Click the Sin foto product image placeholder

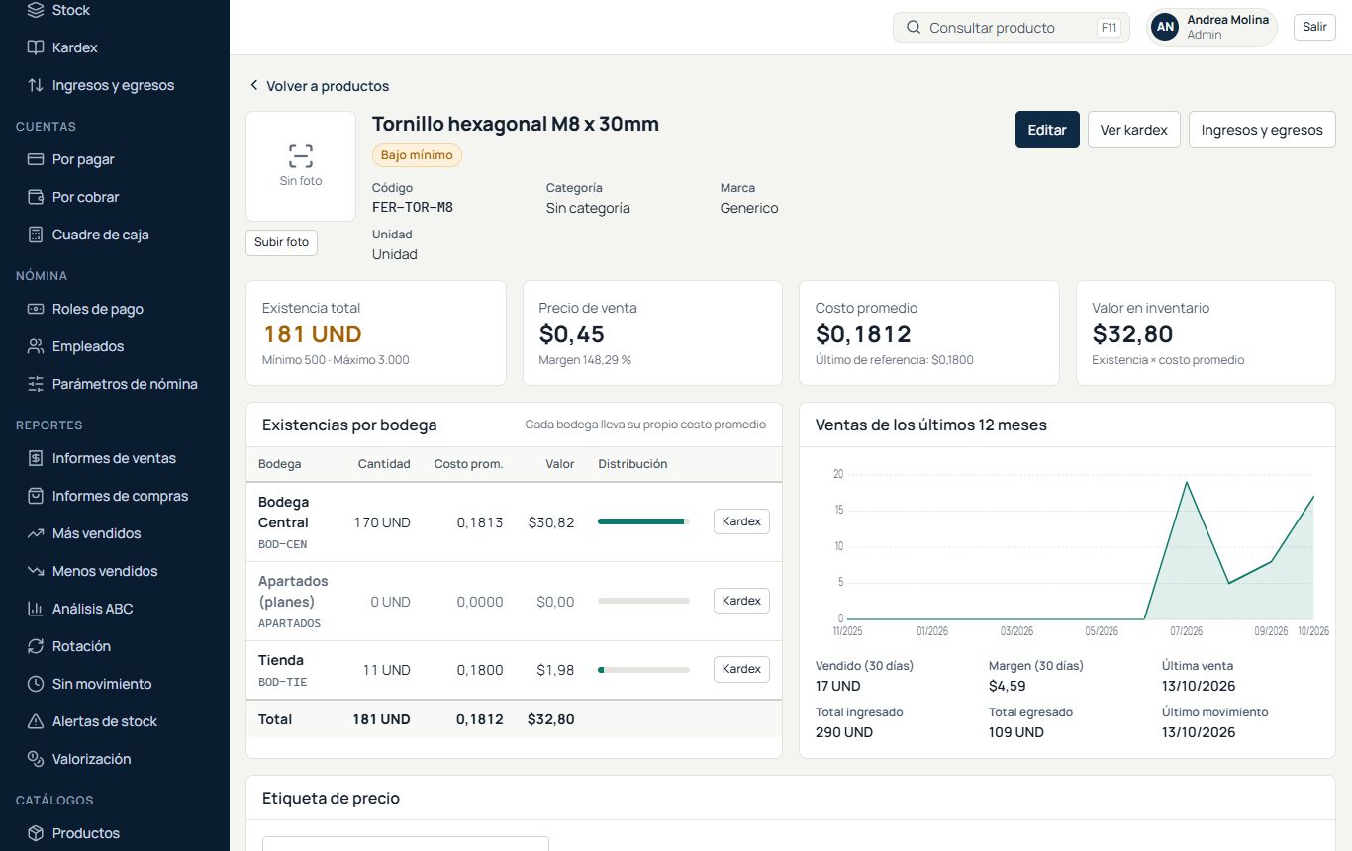click(x=301, y=166)
